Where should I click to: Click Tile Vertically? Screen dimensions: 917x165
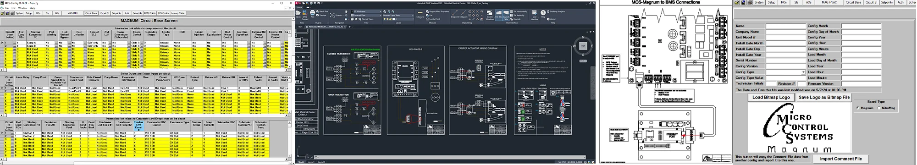[x=517, y=15]
